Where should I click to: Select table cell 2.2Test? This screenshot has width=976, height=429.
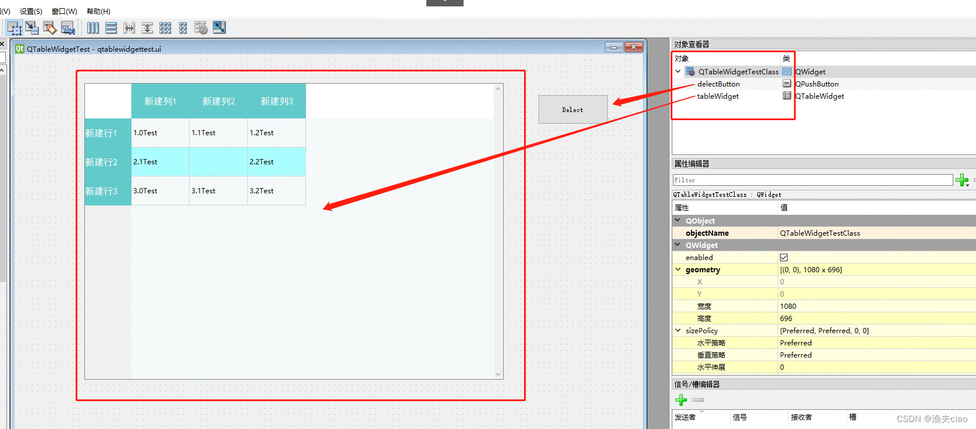277,162
